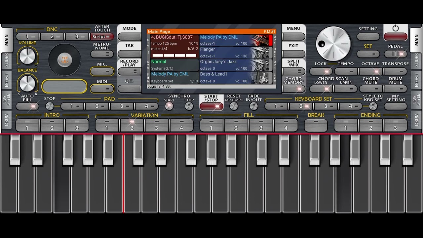Toggle the Metronome button
This screenshot has height=238, width=423.
(102, 54)
